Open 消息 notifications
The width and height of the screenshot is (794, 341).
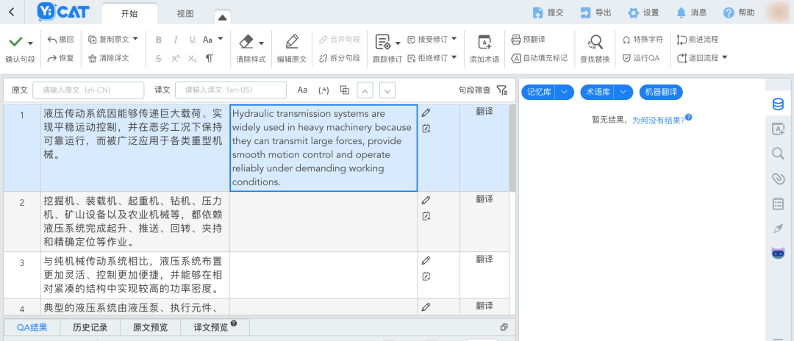tap(691, 12)
